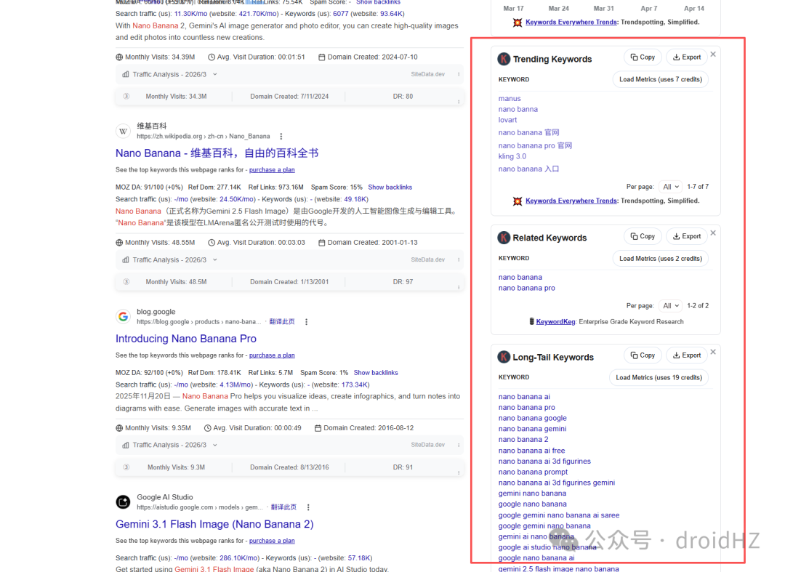Open the Per page dropdown in Trending Keywords
The width and height of the screenshot is (785, 572).
(671, 187)
